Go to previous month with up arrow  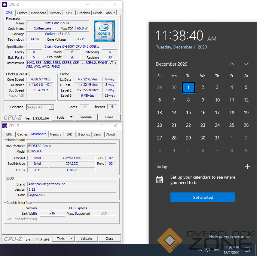pos(231,64)
